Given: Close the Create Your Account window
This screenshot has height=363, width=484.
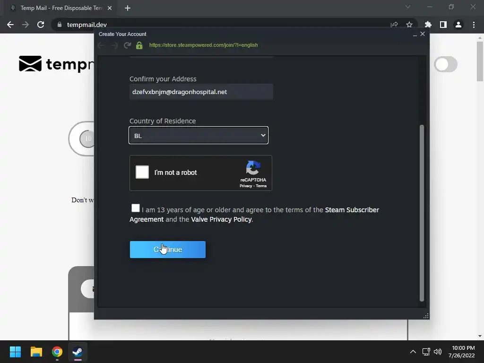Looking at the screenshot, I should tap(423, 34).
